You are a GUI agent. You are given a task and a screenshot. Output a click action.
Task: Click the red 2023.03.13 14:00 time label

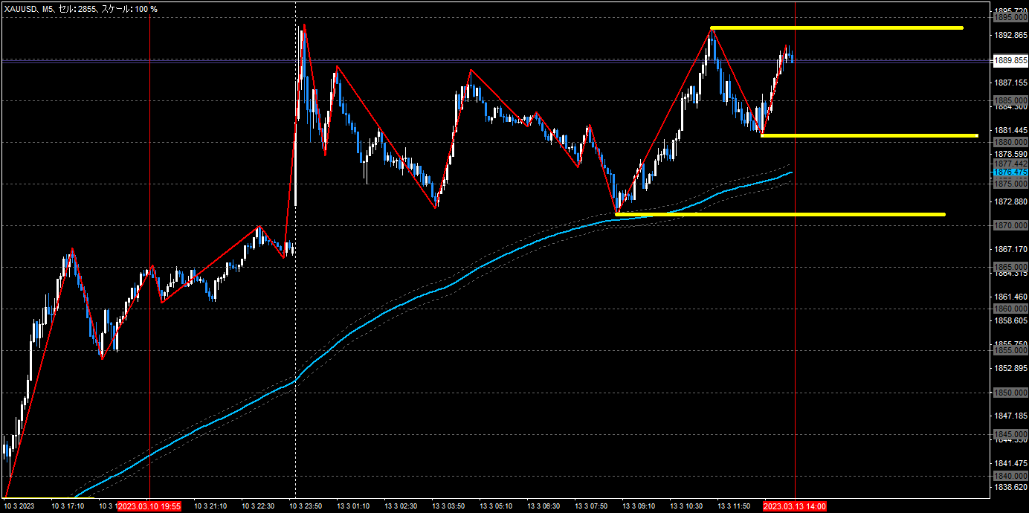coord(795,506)
